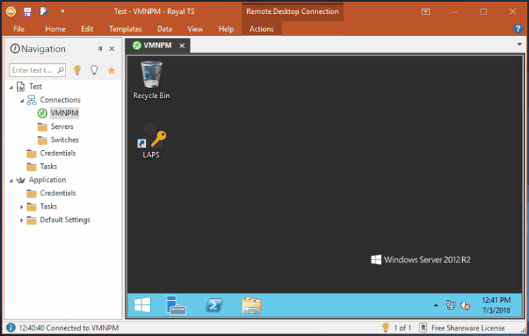Open the Home ribbon tab

pos(55,29)
